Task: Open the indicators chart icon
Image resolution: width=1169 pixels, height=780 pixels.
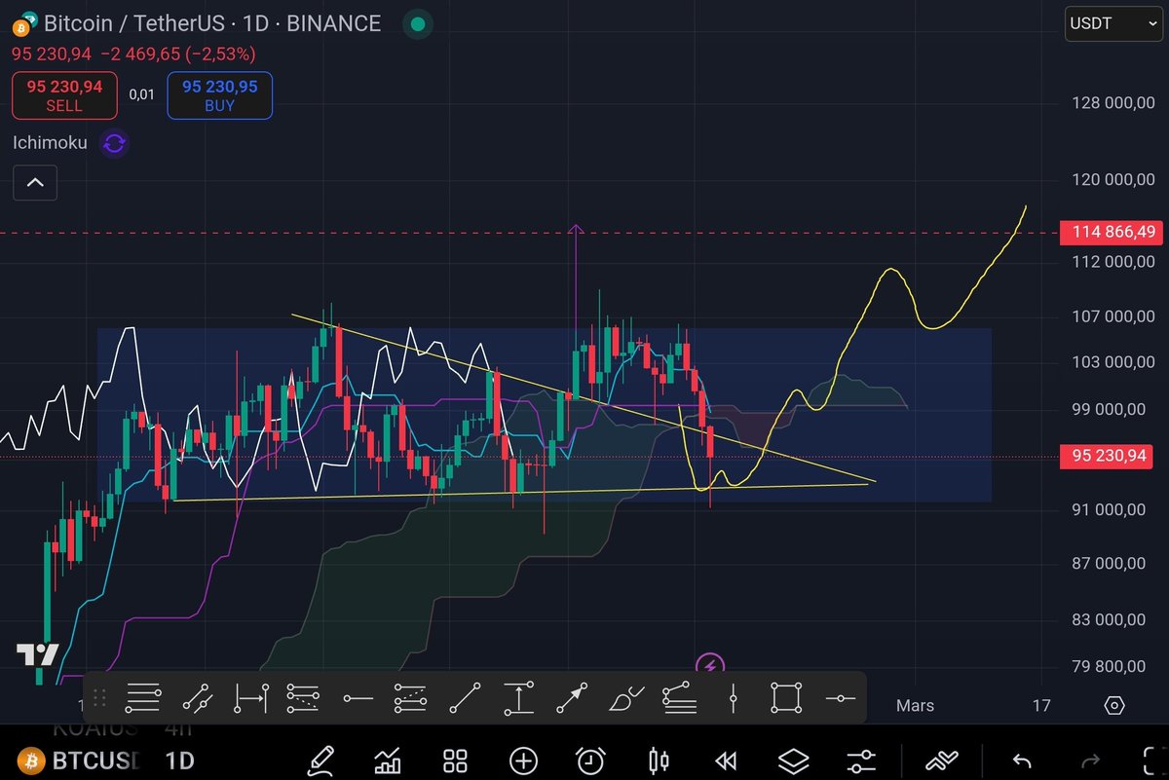Action: pos(389,761)
